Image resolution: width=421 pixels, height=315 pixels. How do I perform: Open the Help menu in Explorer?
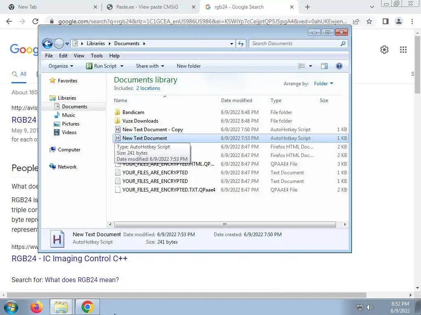click(114, 56)
